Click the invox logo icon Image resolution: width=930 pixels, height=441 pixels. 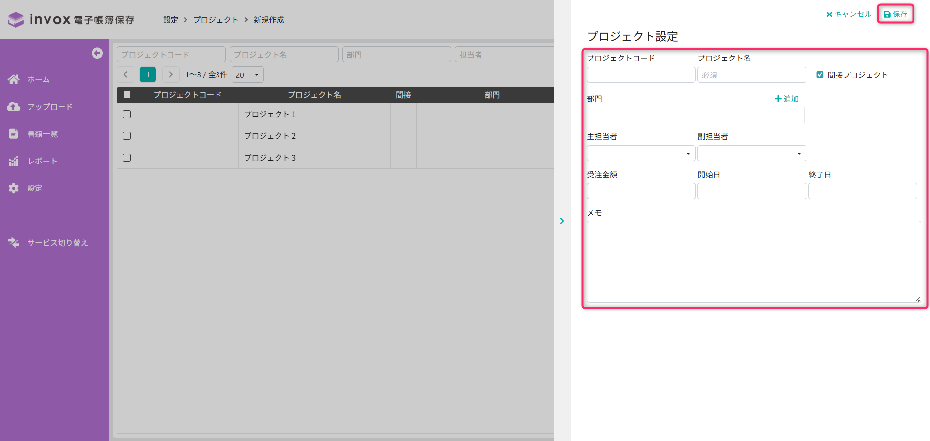click(15, 19)
